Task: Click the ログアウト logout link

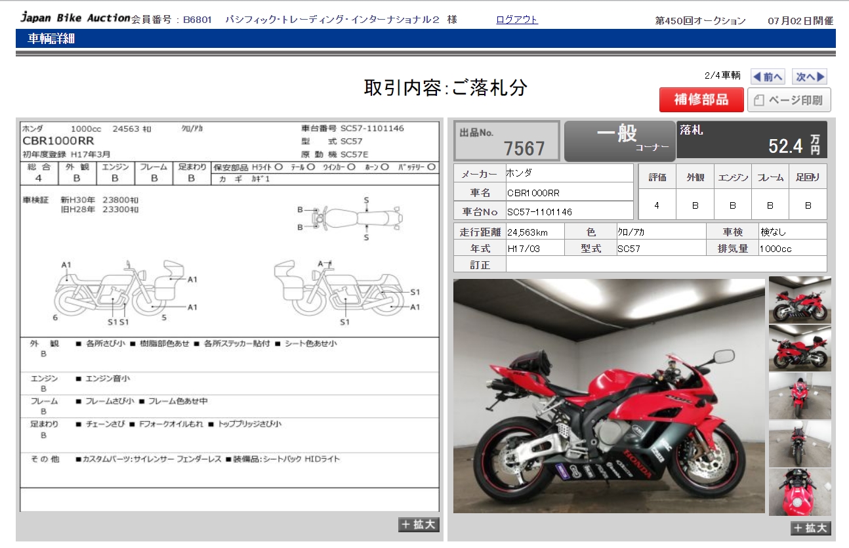Action: pos(517,20)
